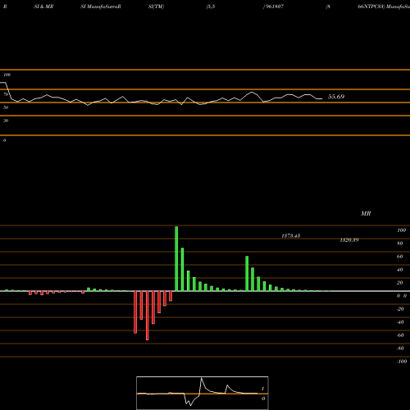This screenshot has height=410, width=410.
Task: Click the MR axis label 60
Action: (x=400, y=257)
